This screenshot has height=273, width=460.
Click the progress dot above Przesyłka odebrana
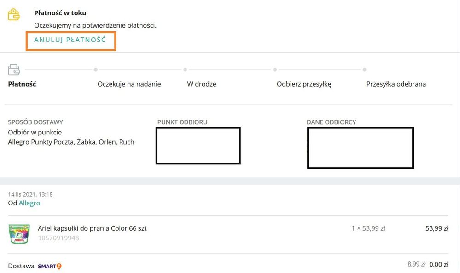[364, 70]
